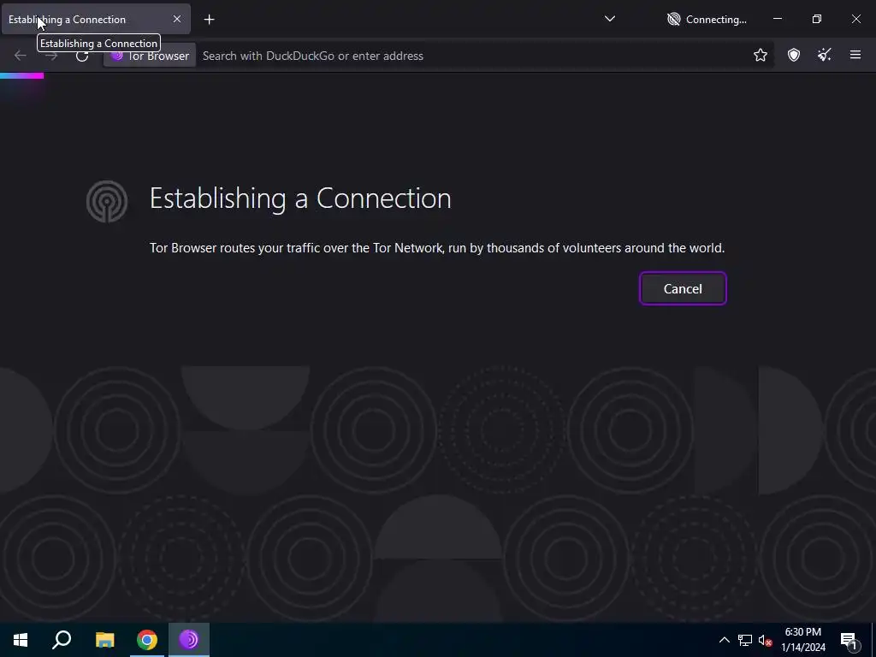Minimize the Tor Browser window
This screenshot has width=876, height=657.
(x=777, y=19)
